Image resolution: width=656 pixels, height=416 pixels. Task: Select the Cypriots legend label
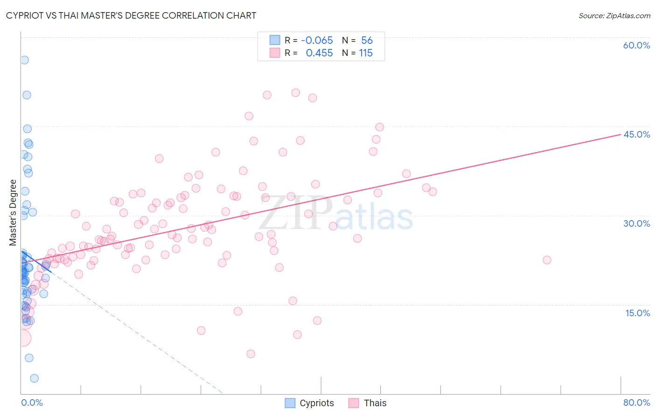coord(317,403)
